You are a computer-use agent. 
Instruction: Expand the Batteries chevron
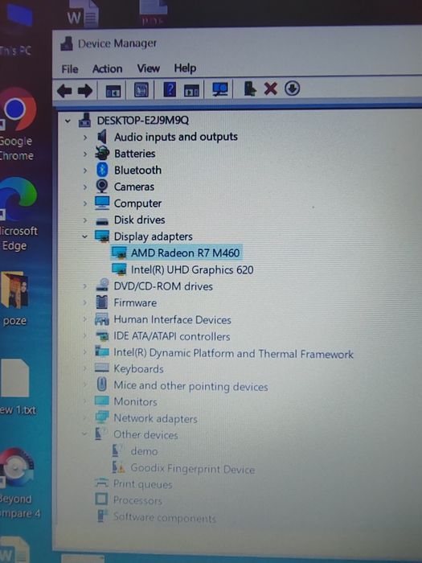pos(85,154)
